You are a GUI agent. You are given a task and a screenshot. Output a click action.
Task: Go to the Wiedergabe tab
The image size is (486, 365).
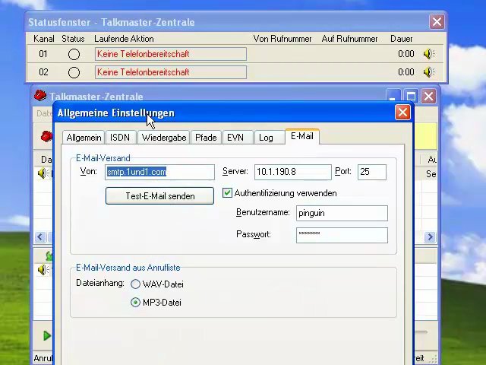[x=163, y=138]
